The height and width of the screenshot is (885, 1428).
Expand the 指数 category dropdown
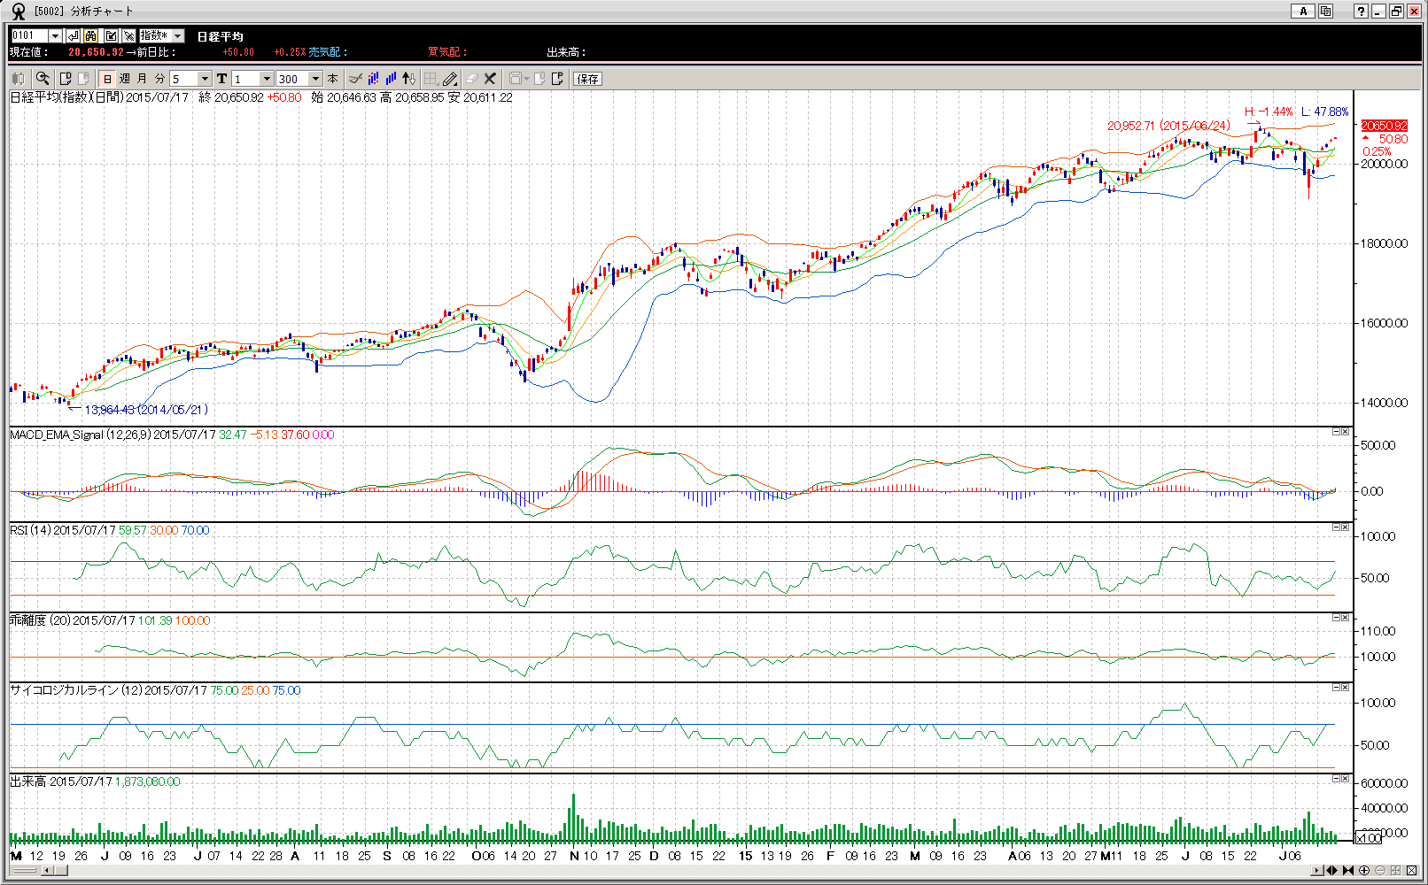click(178, 35)
